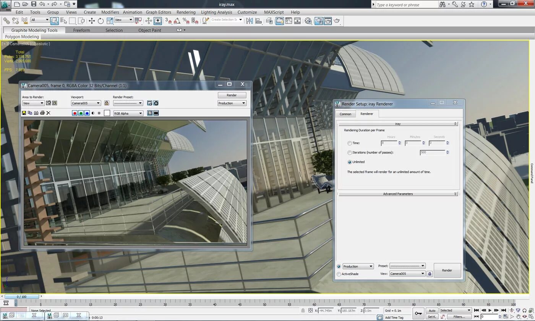Open the Material Editor from toolbar
The width and height of the screenshot is (535, 321).
[x=308, y=21]
